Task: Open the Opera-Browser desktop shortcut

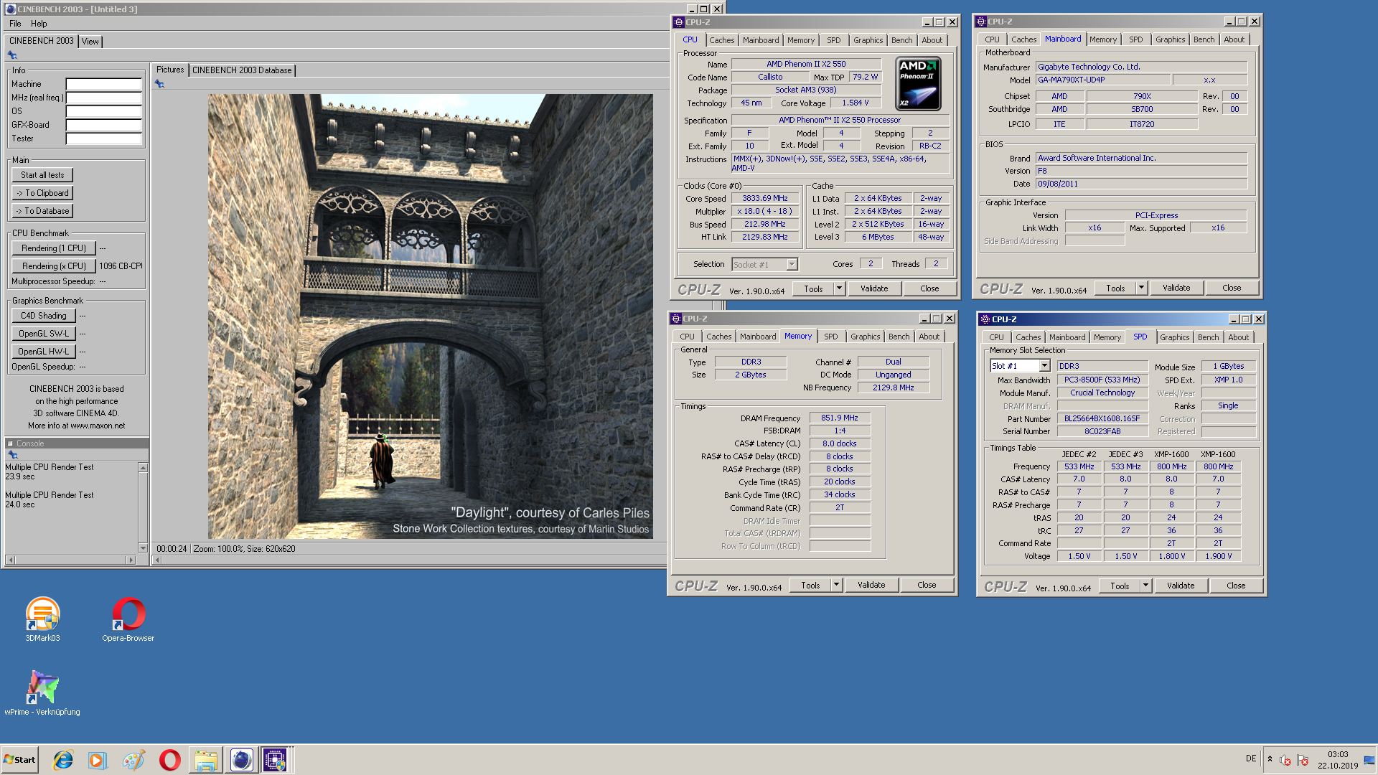Action: pyautogui.click(x=128, y=619)
